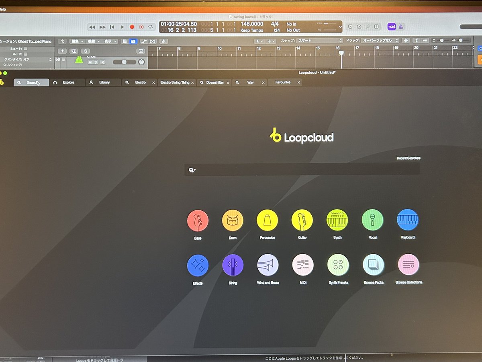The height and width of the screenshot is (362, 482).
Task: Click the track pan knob
Action: 141,62
